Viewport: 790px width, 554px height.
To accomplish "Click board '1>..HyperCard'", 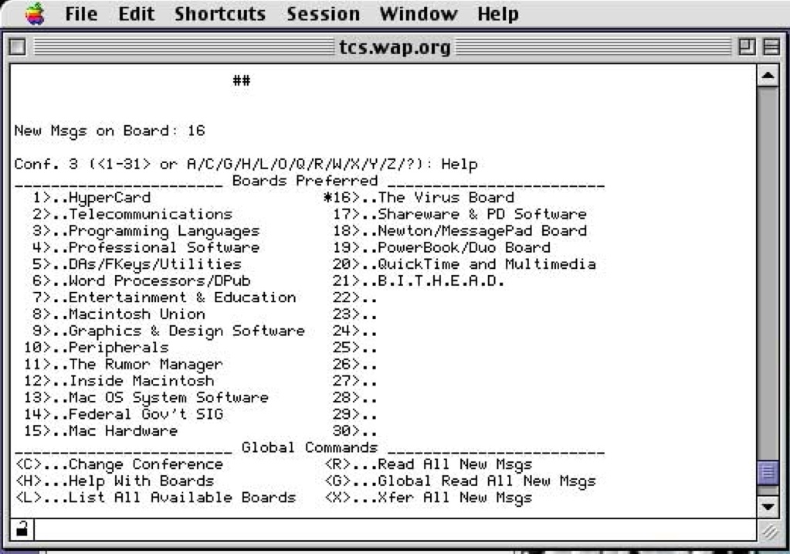I will pos(91,198).
